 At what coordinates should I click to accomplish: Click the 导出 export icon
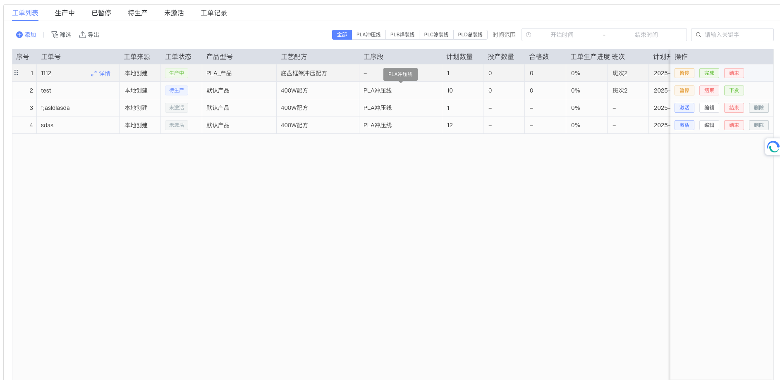[82, 35]
